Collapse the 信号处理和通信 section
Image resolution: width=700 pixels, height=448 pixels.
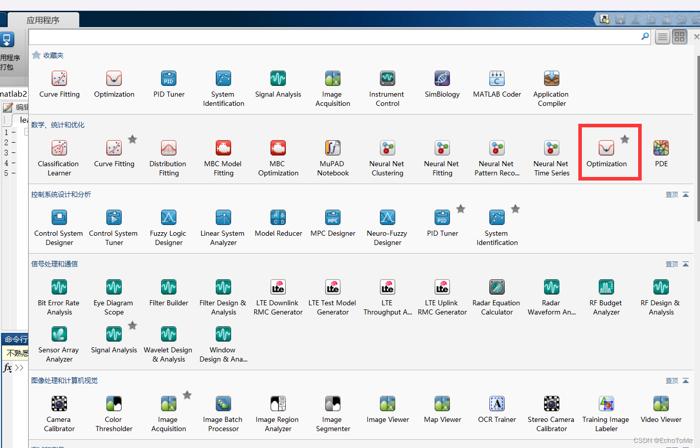(686, 264)
